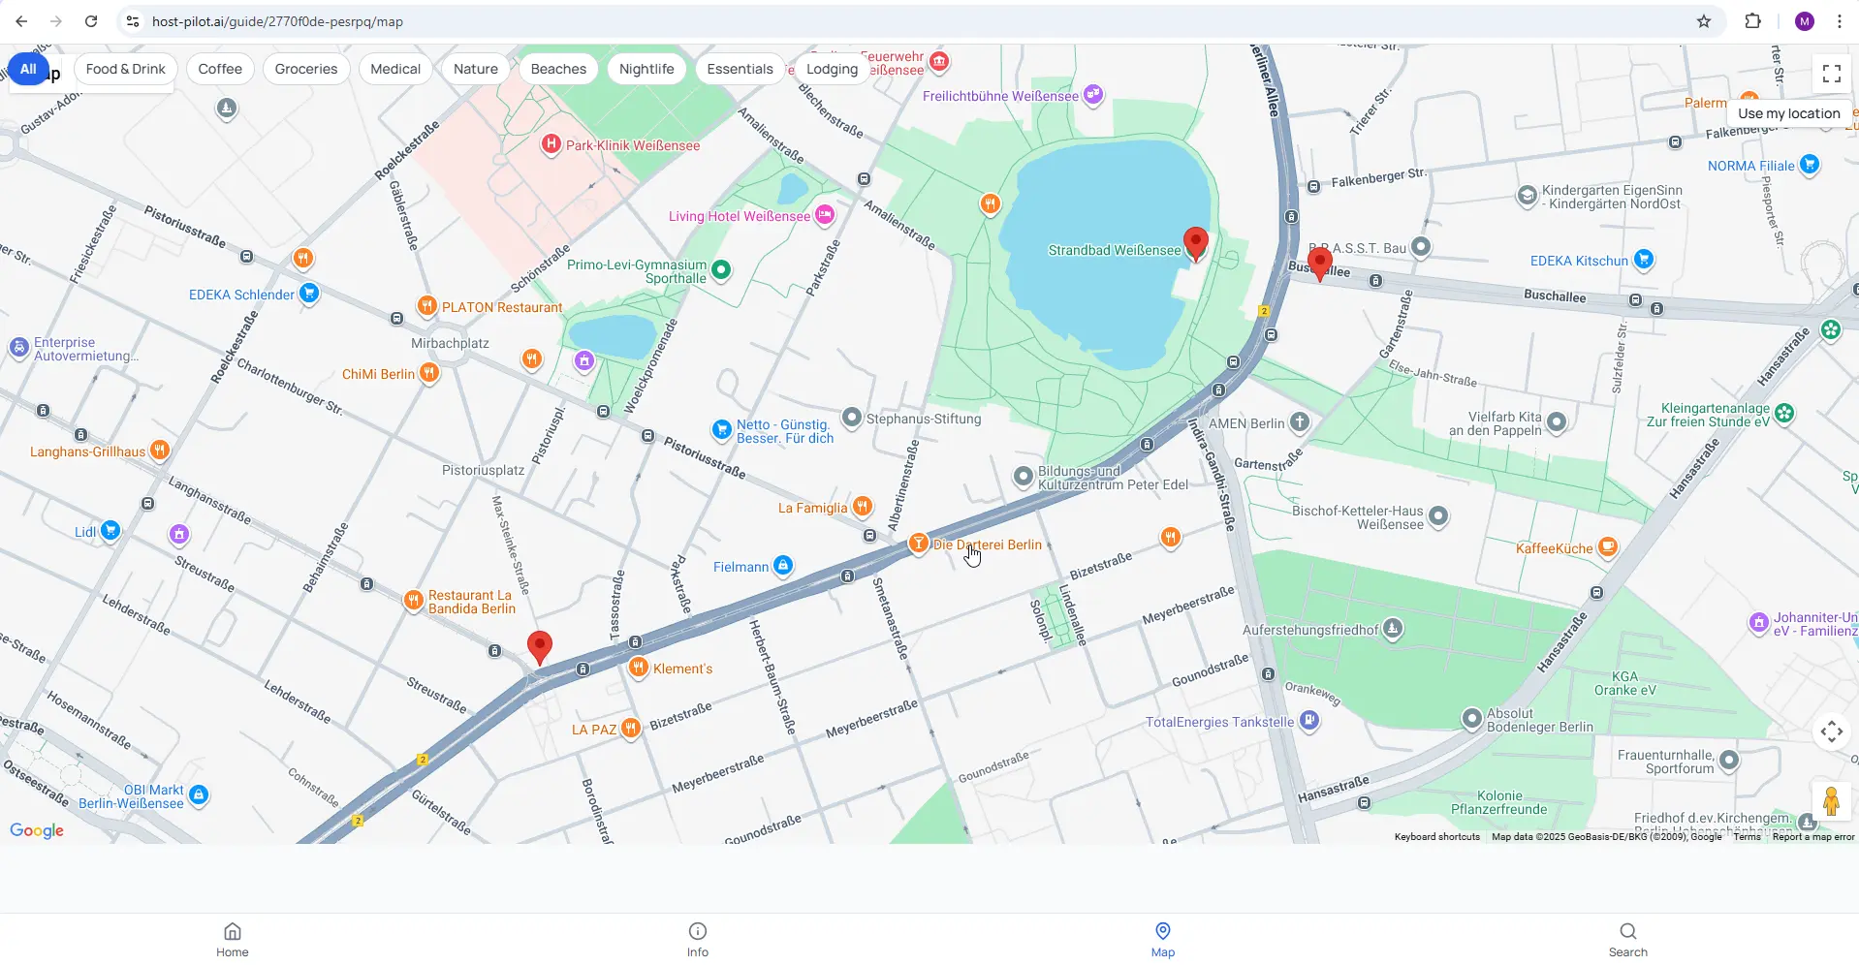Open the browser extensions puzzle menu

(x=1753, y=20)
